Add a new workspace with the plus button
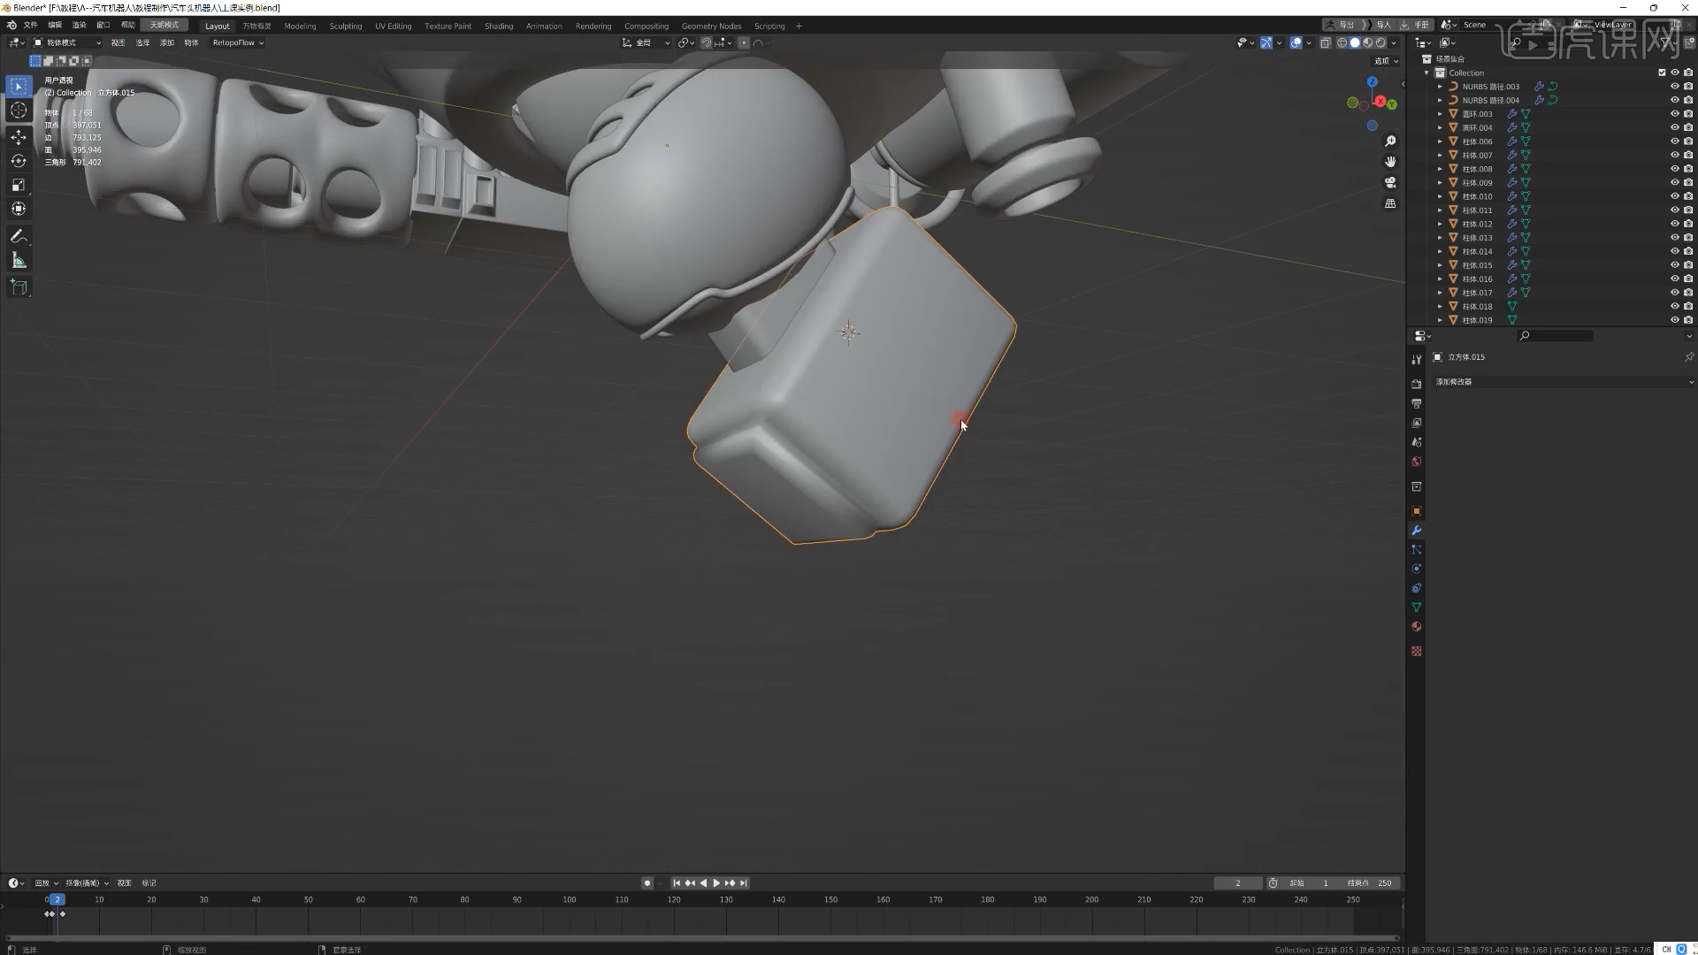This screenshot has height=955, width=1698. coord(799,26)
